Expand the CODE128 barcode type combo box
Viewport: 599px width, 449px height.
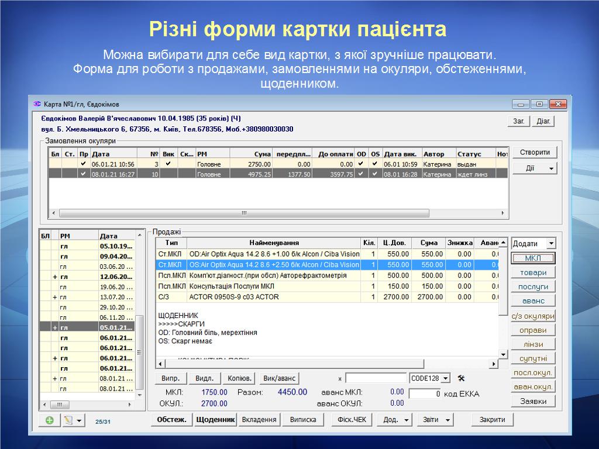coord(445,378)
